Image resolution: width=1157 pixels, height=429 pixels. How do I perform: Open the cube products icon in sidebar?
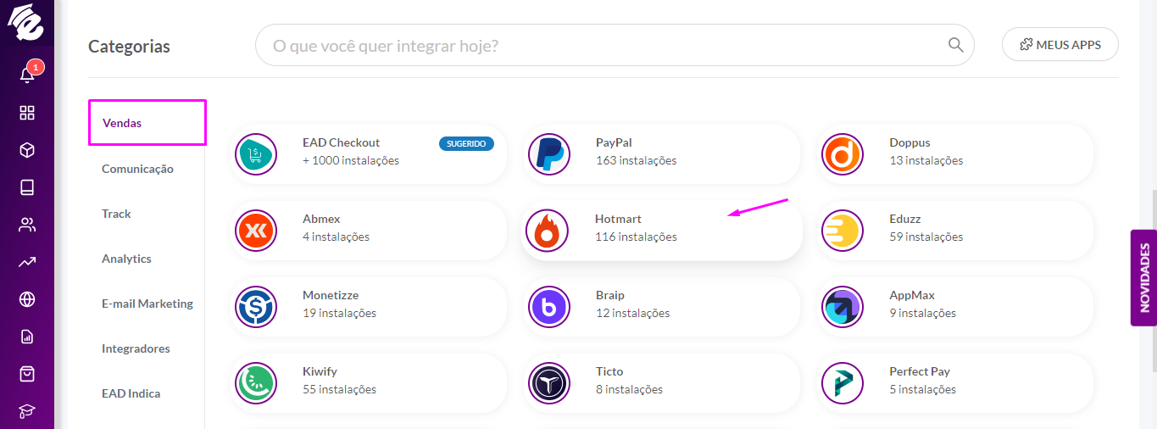click(x=27, y=150)
